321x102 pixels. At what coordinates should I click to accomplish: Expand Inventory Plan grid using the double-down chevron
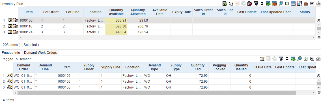(x=318, y=37)
